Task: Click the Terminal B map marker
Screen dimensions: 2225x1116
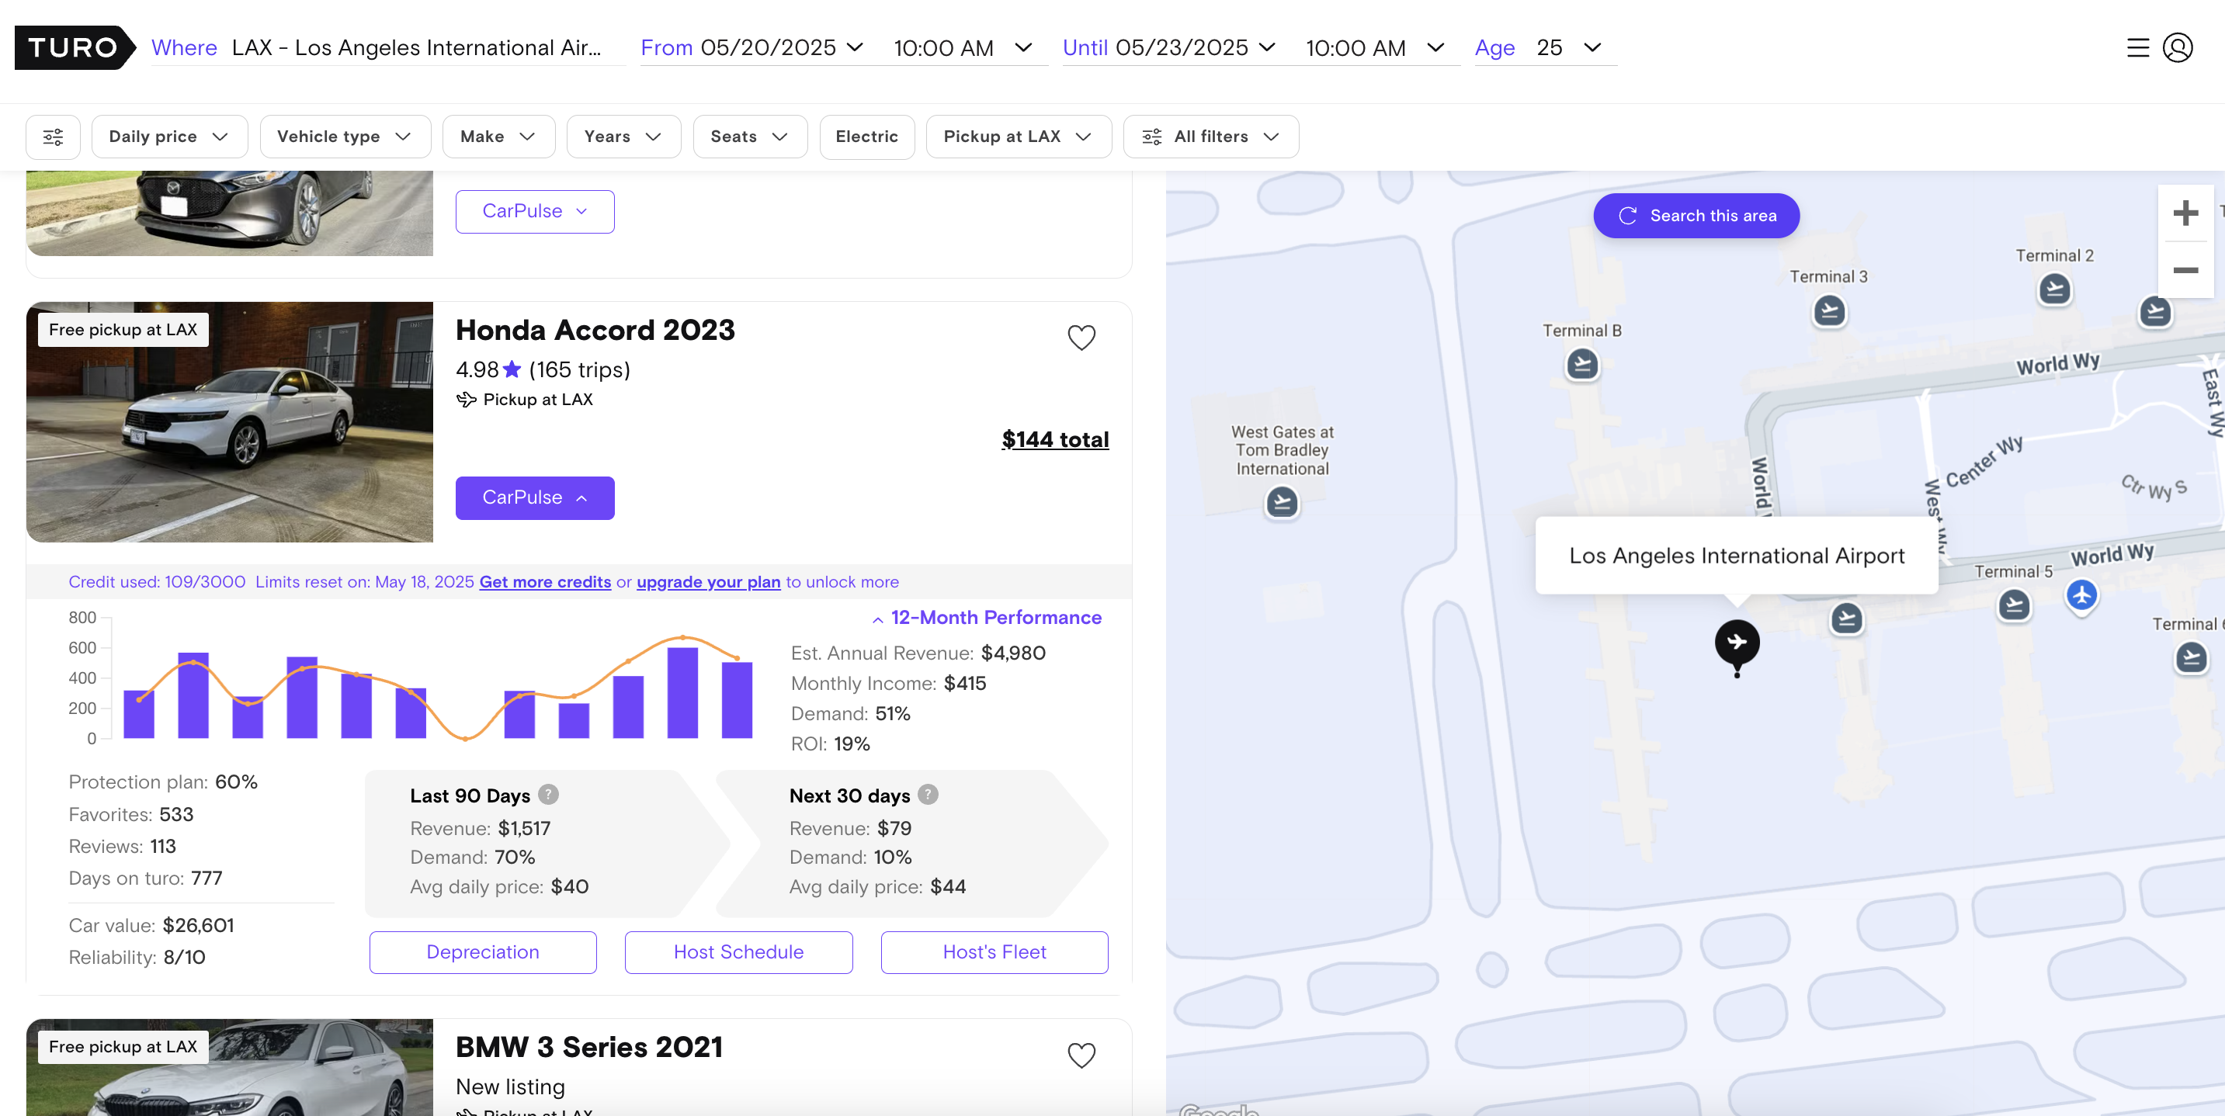Action: point(1582,365)
